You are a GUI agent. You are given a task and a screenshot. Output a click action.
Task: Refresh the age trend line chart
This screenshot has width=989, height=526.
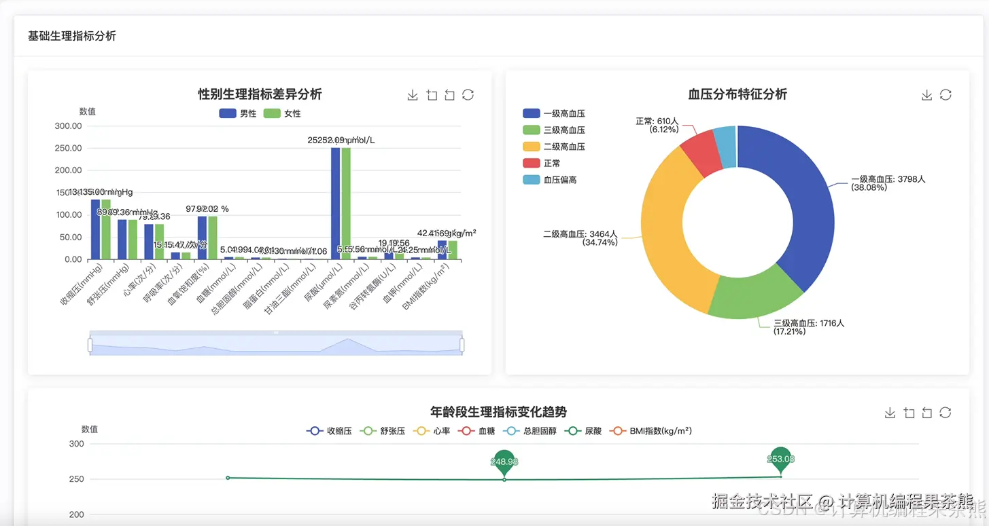click(945, 413)
